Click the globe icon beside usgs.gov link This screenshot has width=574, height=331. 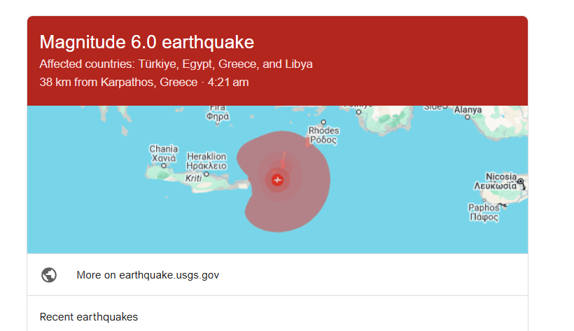click(x=49, y=275)
